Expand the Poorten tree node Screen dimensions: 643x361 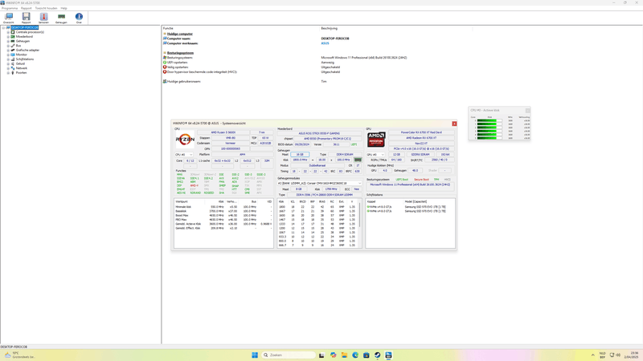[x=8, y=72]
